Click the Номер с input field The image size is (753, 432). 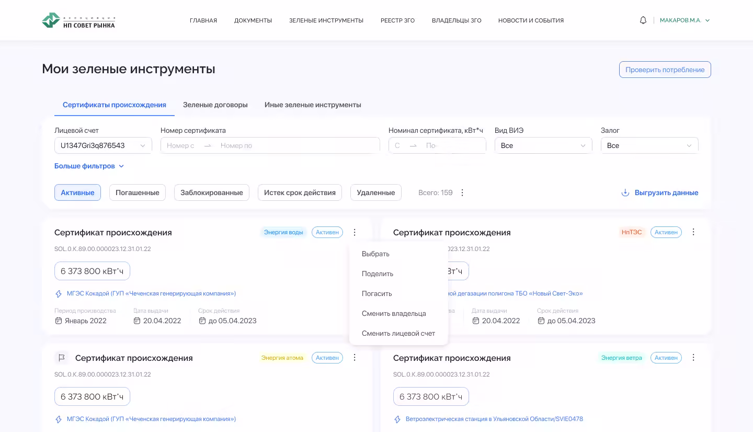tap(181, 145)
